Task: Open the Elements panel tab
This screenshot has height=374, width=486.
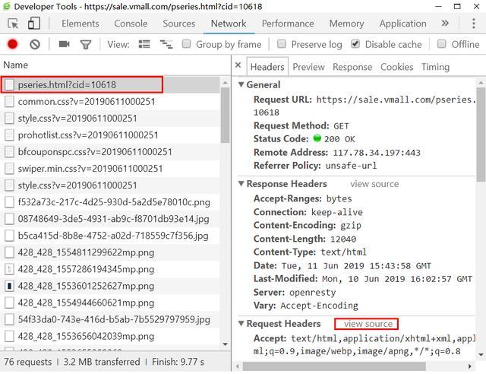Action: (80, 24)
